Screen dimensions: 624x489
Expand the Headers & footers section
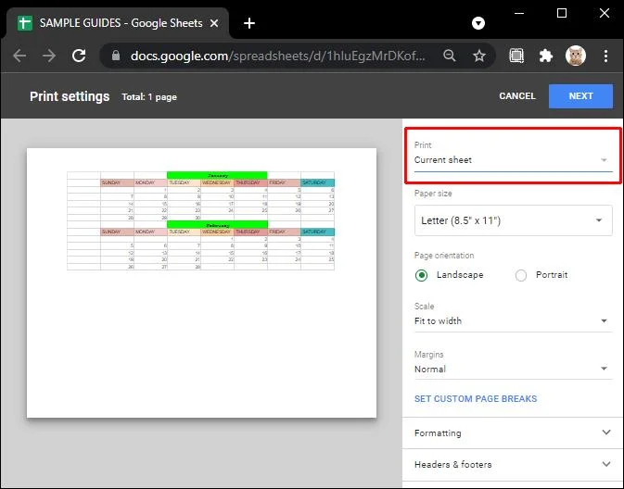(513, 464)
